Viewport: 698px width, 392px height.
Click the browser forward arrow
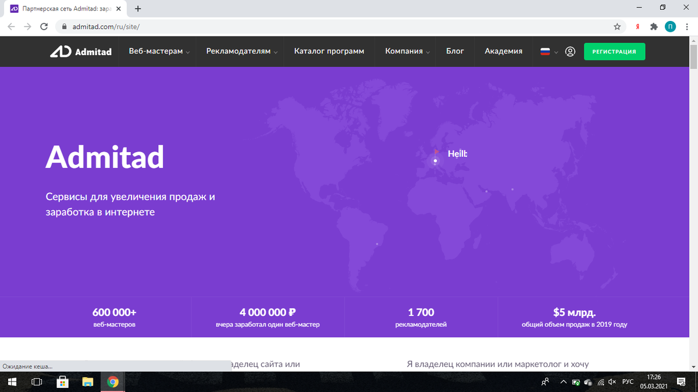pyautogui.click(x=27, y=27)
